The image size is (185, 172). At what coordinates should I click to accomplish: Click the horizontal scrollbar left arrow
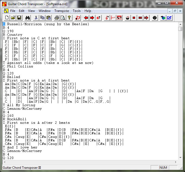point(5,162)
